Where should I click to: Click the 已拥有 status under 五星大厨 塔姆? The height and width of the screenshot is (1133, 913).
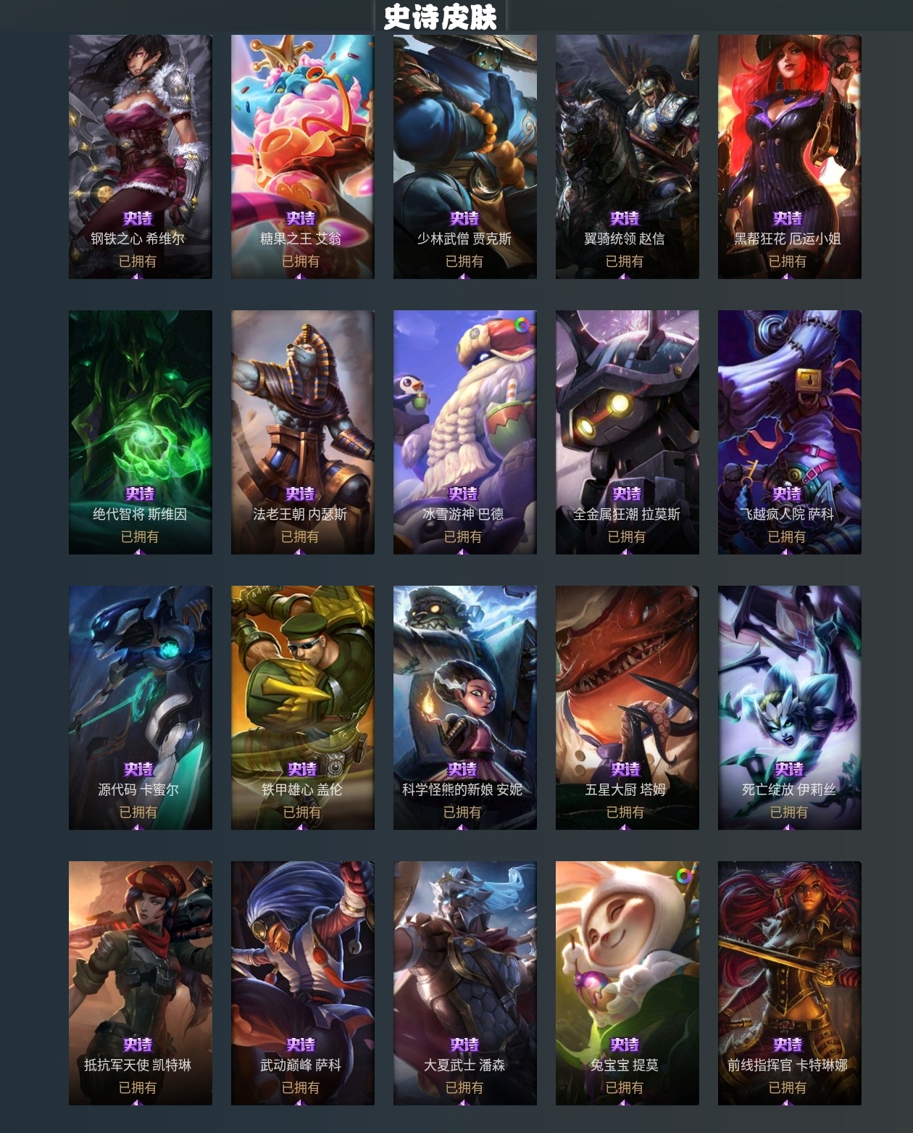click(625, 813)
